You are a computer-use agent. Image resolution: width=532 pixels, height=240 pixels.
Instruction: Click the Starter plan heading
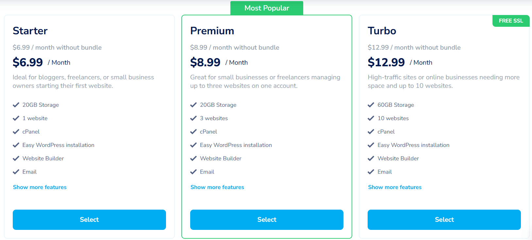(30, 31)
